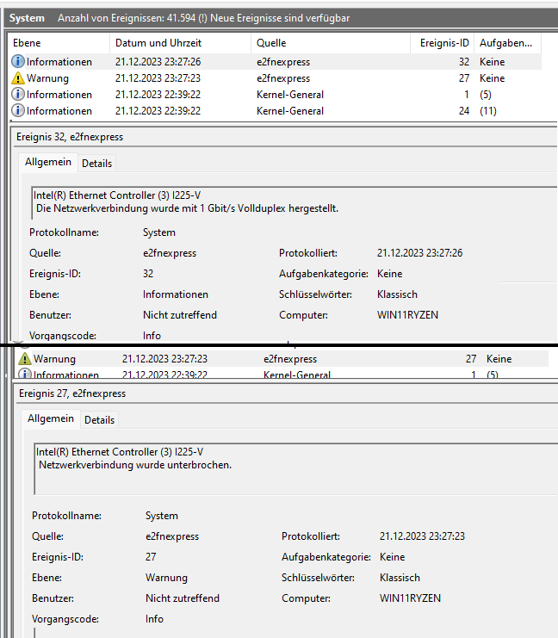Click the info icon of Kernel-General event ID 24 row
The height and width of the screenshot is (638, 558).
18,111
